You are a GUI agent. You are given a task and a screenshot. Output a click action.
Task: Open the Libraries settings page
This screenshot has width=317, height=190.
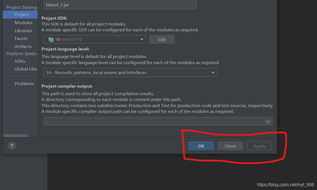point(23,31)
